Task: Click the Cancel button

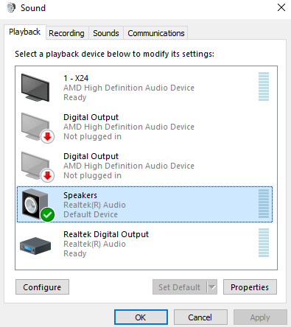Action: point(200,317)
